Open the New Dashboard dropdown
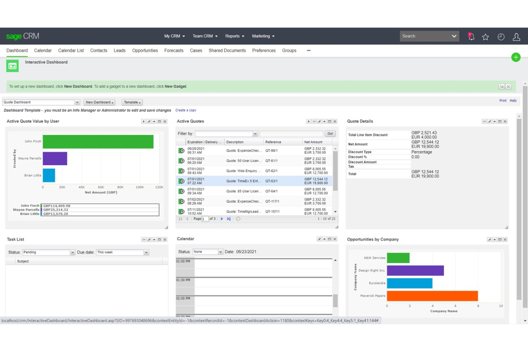528x352 pixels. pyautogui.click(x=99, y=102)
